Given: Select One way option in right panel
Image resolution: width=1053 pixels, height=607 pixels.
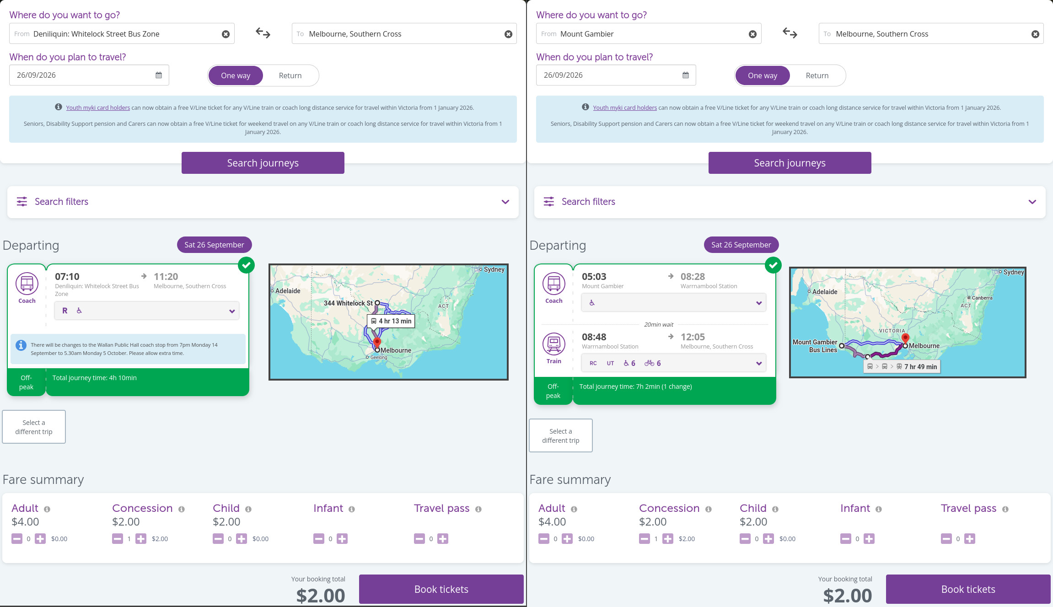Looking at the screenshot, I should (763, 75).
